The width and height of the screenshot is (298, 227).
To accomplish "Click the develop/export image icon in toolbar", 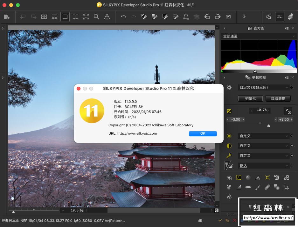I will click(x=7, y=17).
